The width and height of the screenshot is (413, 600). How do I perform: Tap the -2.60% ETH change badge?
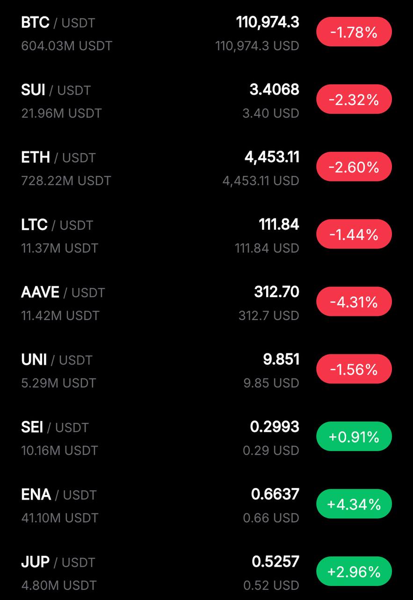click(354, 167)
